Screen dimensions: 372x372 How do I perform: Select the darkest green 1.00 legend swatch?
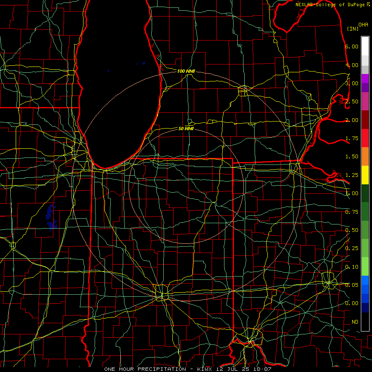click(x=365, y=193)
